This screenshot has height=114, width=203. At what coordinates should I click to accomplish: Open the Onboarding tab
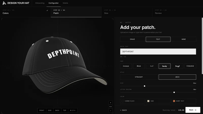click(x=40, y=3)
